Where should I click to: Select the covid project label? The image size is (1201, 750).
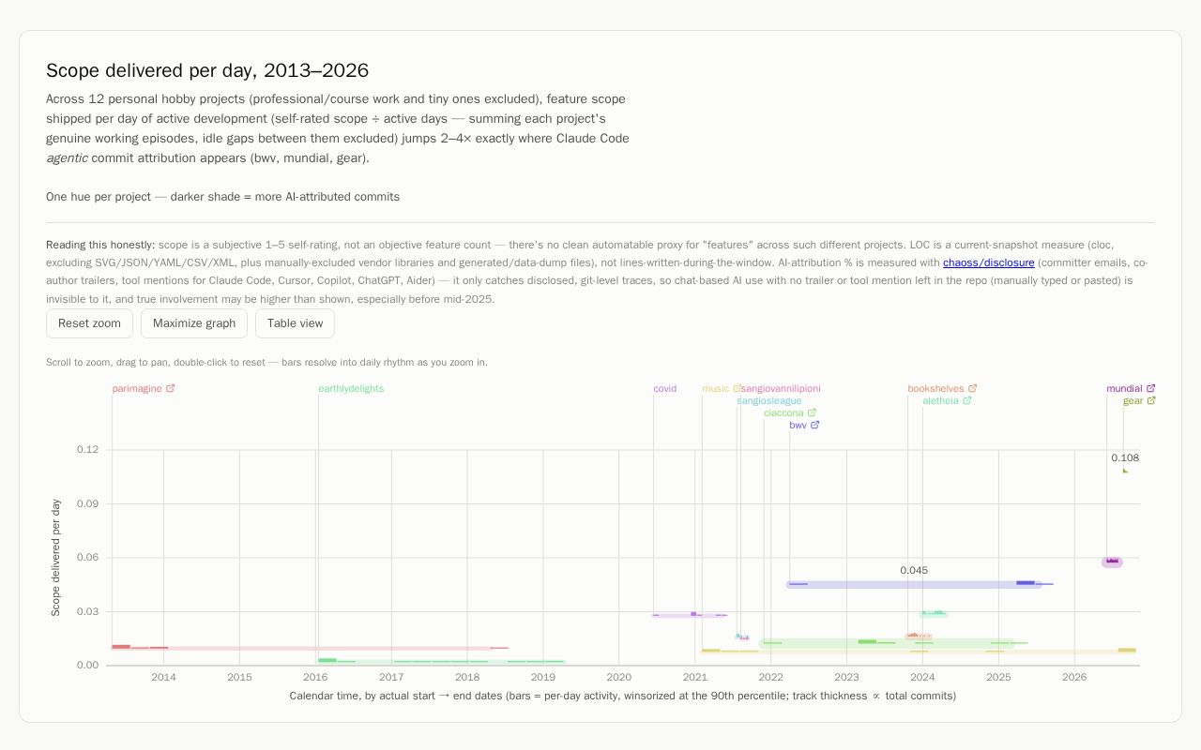click(x=665, y=388)
